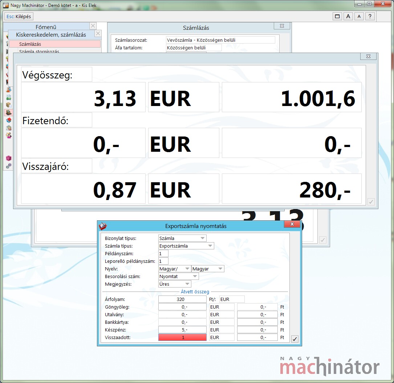Click the Göngyöleg EUR amount field
Screen dimensions: 394x383
pyautogui.click(x=182, y=307)
